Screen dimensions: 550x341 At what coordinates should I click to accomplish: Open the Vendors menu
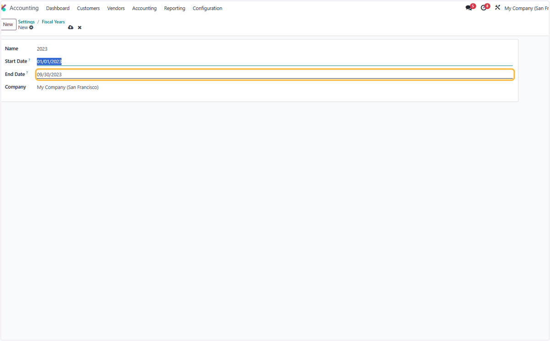(x=116, y=8)
